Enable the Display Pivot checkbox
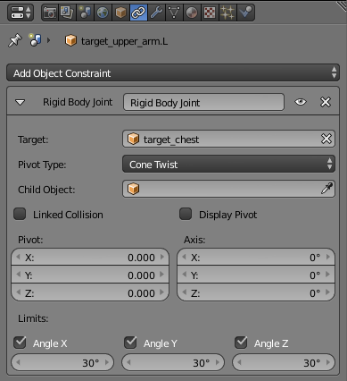347x381 pixels. [x=186, y=214]
